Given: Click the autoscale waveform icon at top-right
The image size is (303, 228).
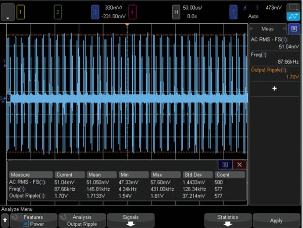Looking at the screenshot, I should [292, 17].
